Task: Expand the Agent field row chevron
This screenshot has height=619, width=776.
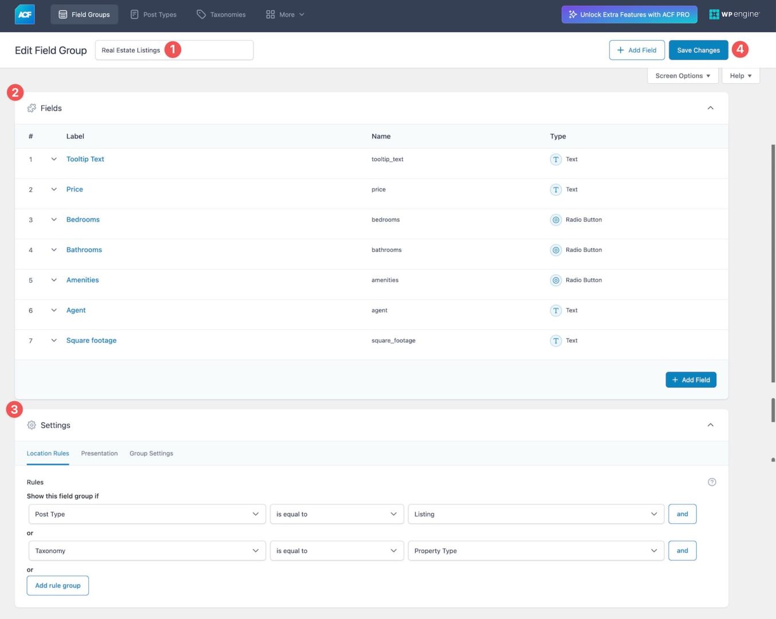Action: tap(54, 310)
